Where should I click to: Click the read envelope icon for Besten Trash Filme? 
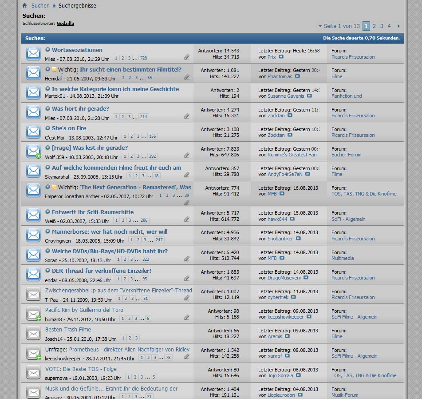pos(33,333)
